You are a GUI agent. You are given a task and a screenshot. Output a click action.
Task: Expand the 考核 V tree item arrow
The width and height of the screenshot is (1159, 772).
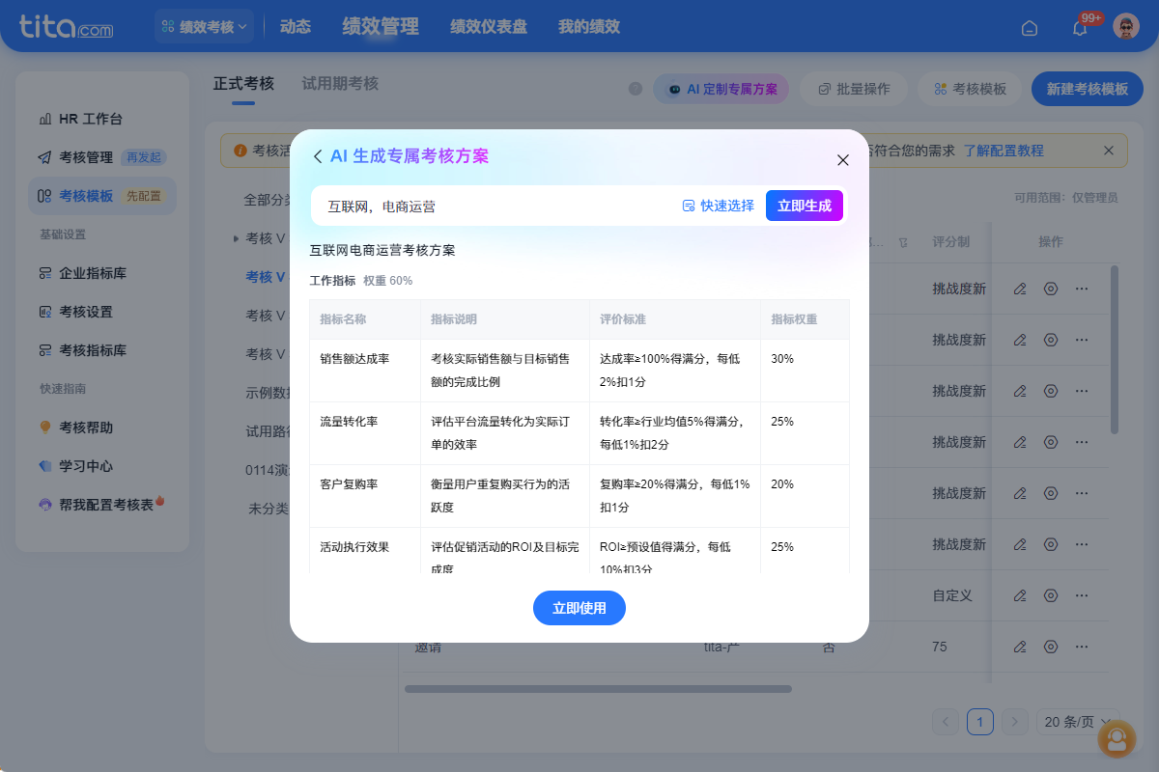[x=236, y=238]
